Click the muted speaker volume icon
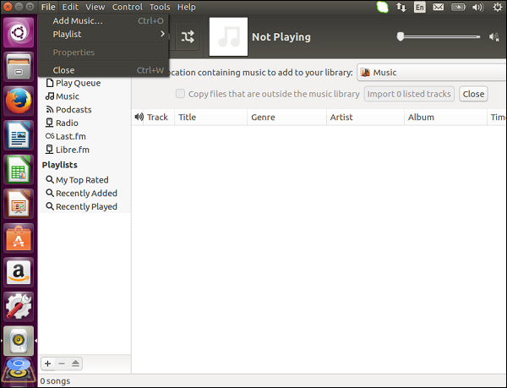Screen dimensions: 507x388 click(493, 37)
